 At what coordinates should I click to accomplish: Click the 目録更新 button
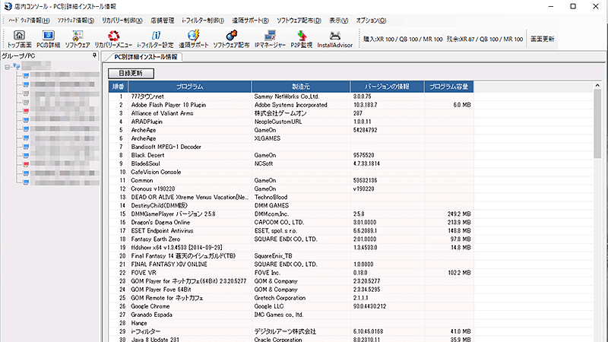pyautogui.click(x=131, y=73)
